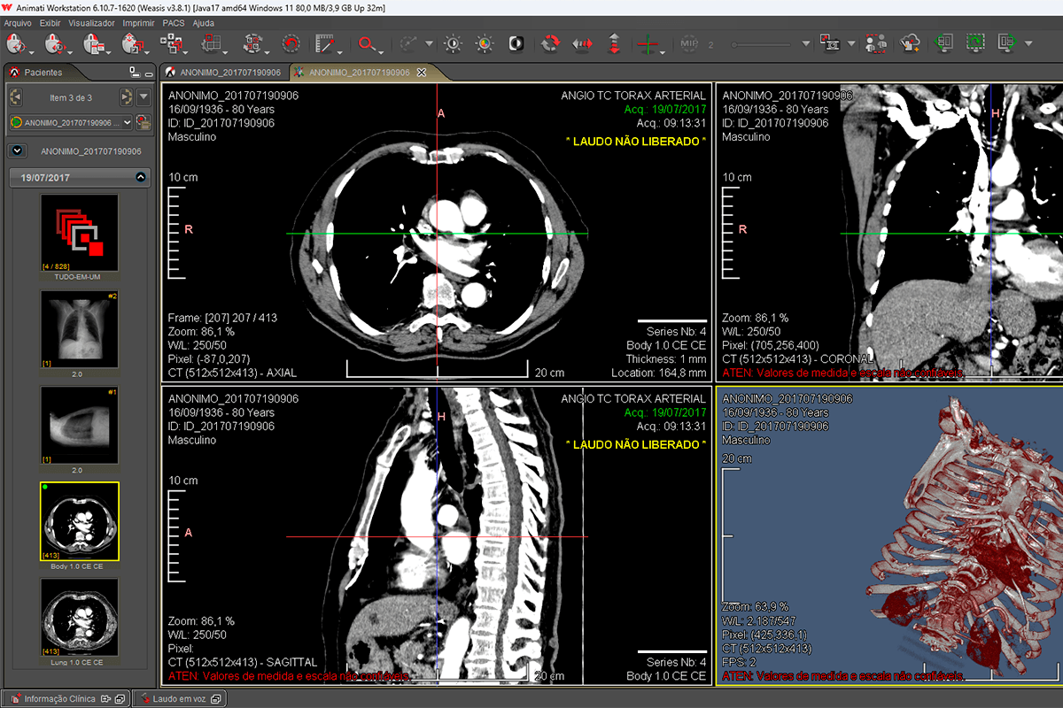Click the synchronize views toolbar icon
Viewport: 1063px width, 708px height.
click(252, 42)
